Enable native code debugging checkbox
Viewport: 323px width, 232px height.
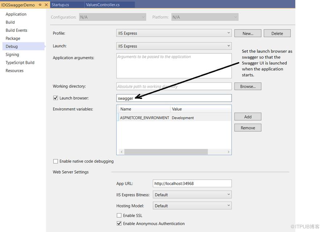[x=56, y=161]
